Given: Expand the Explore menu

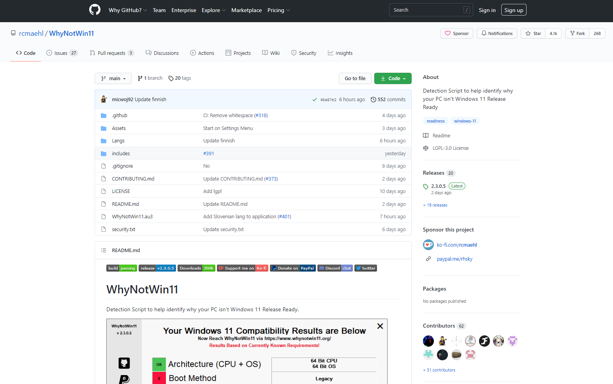Looking at the screenshot, I should point(213,10).
